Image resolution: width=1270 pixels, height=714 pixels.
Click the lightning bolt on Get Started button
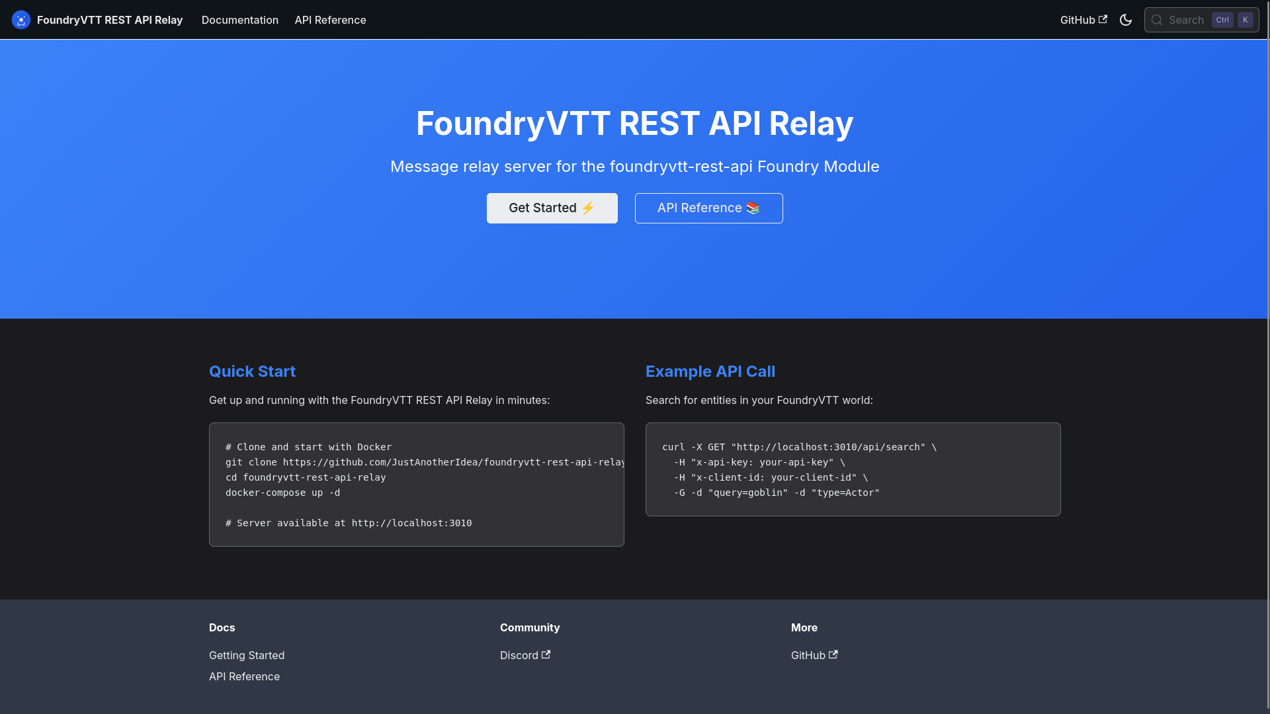coord(589,208)
